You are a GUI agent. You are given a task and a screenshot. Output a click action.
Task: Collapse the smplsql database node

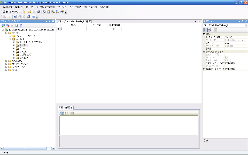coord(10,39)
